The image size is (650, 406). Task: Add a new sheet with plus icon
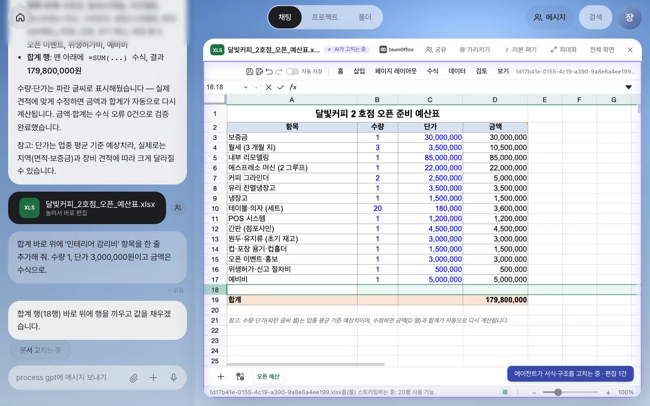221,376
